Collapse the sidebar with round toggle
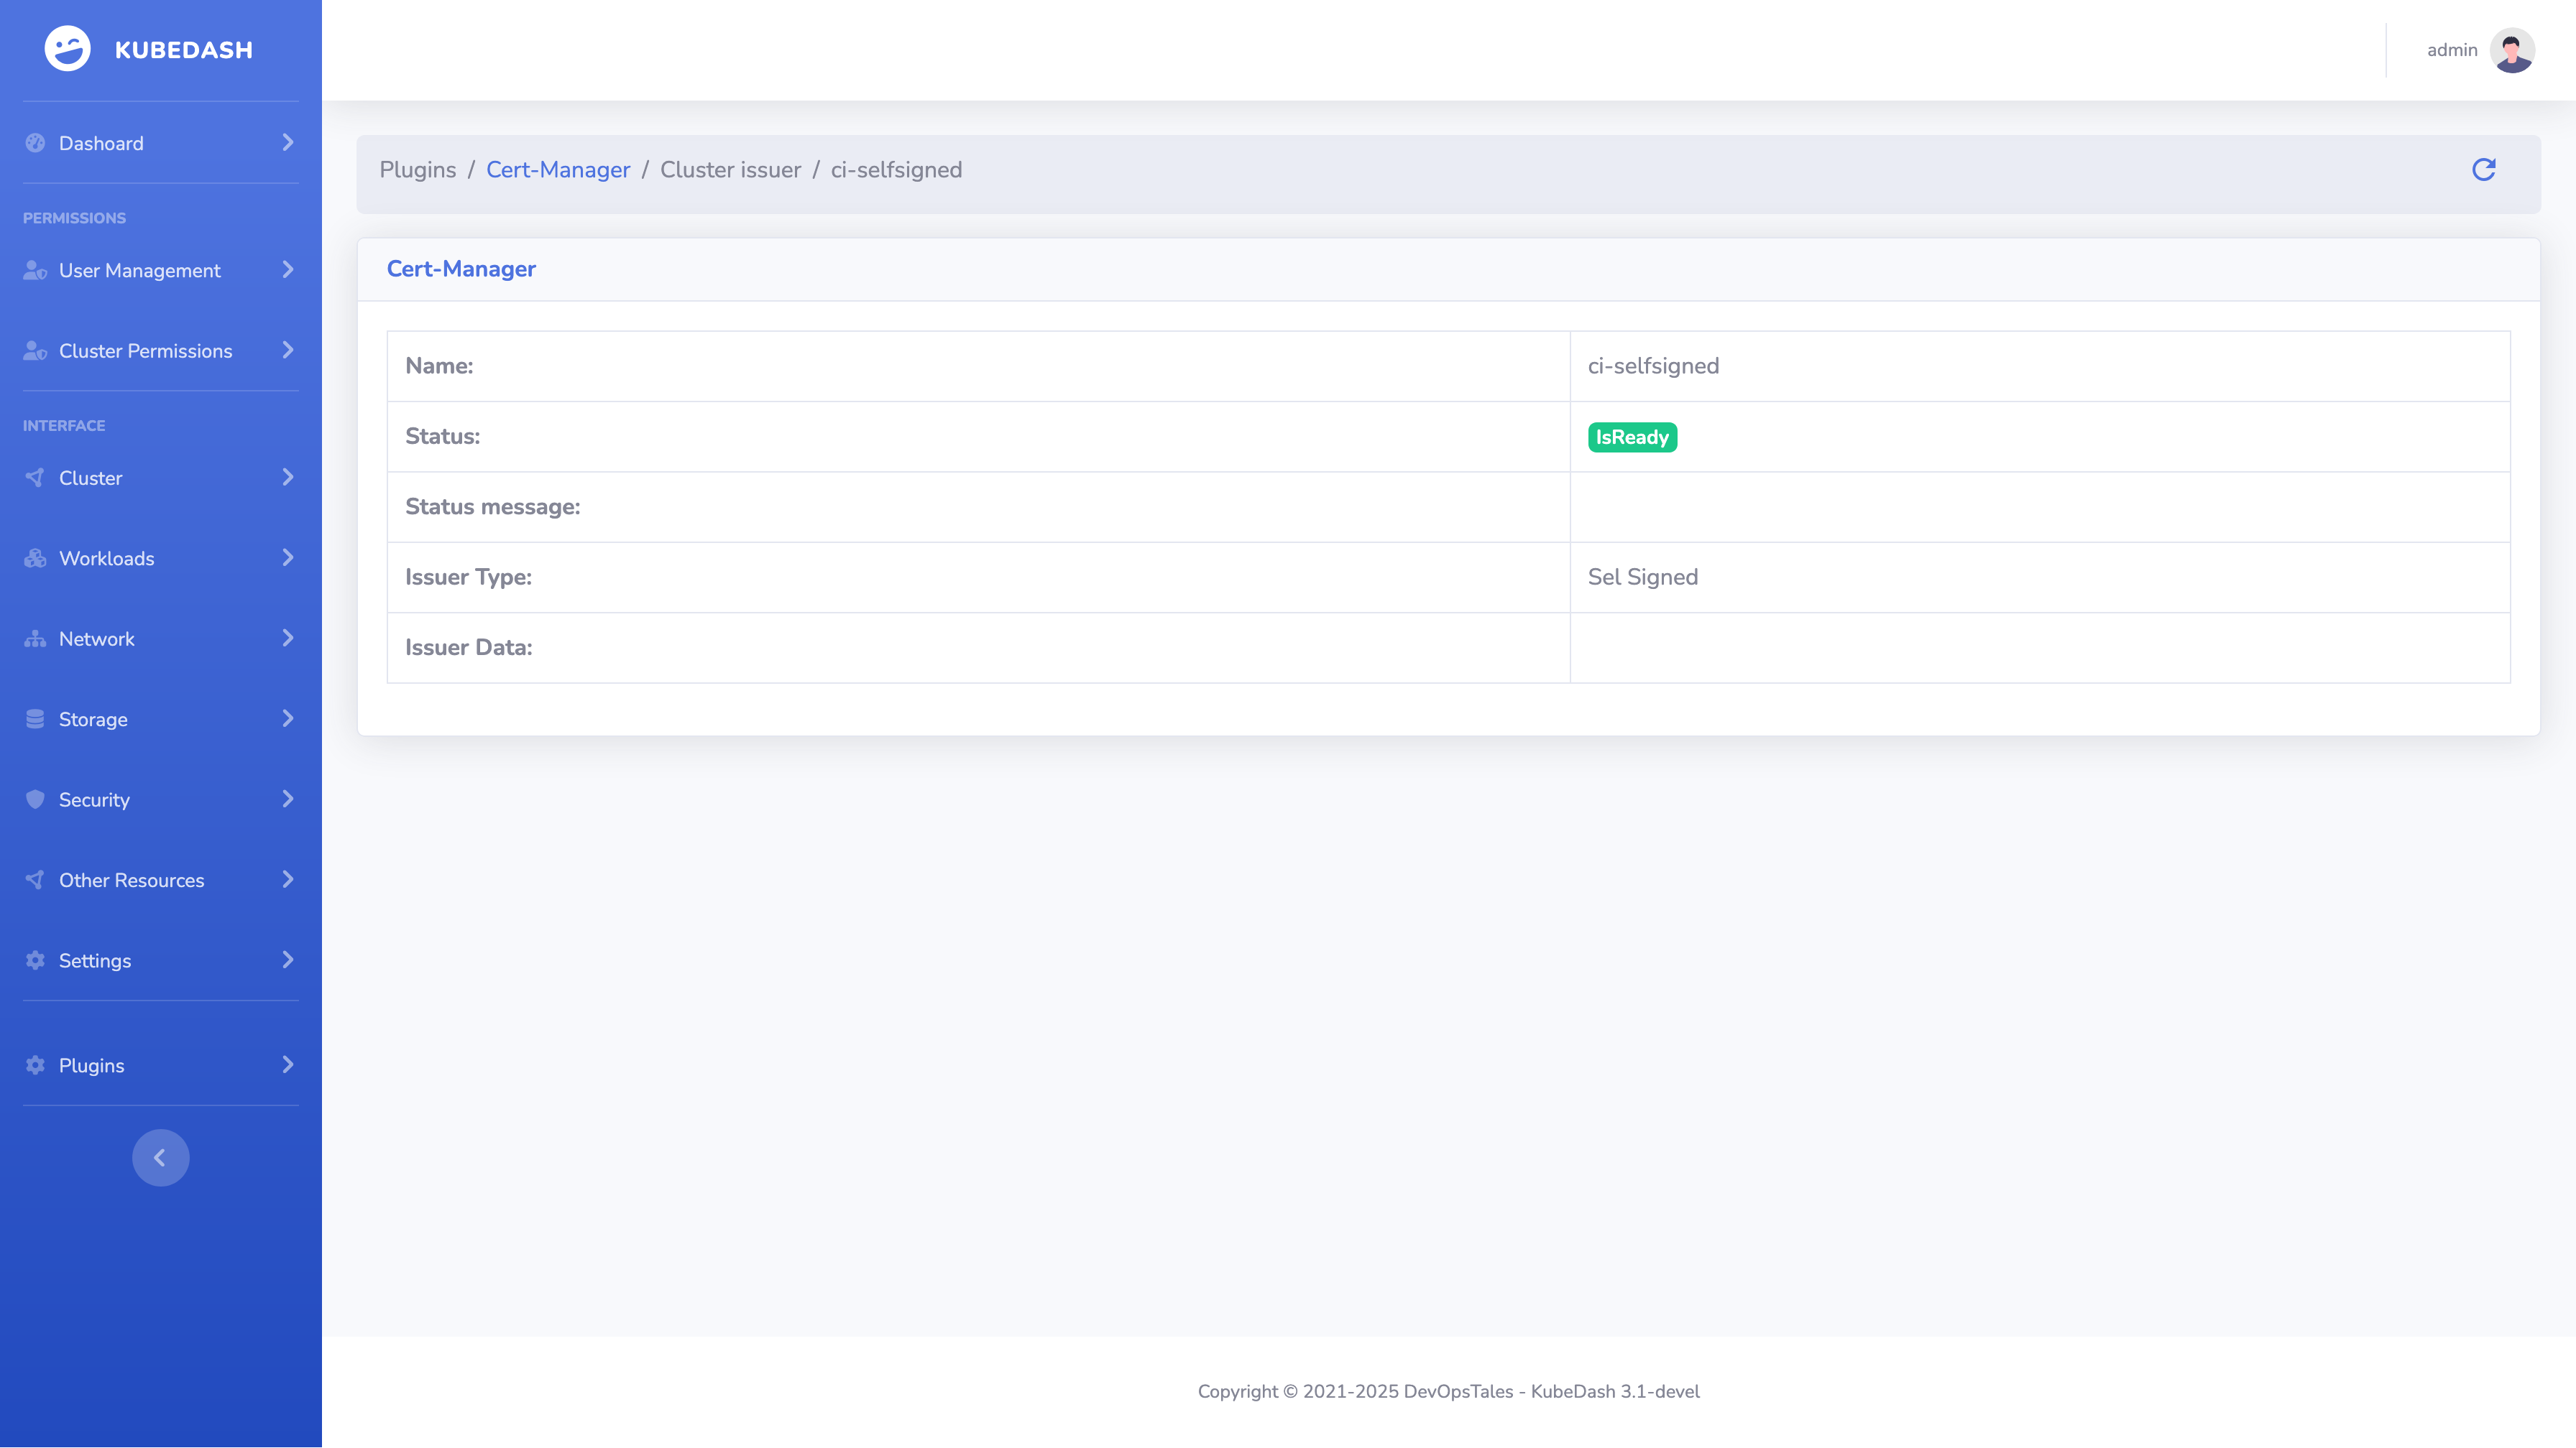Screen dimensions: 2576x1448 pyautogui.click(x=160, y=1157)
